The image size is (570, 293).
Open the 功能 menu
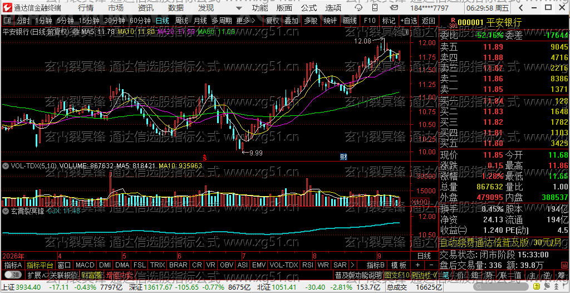pos(260,8)
